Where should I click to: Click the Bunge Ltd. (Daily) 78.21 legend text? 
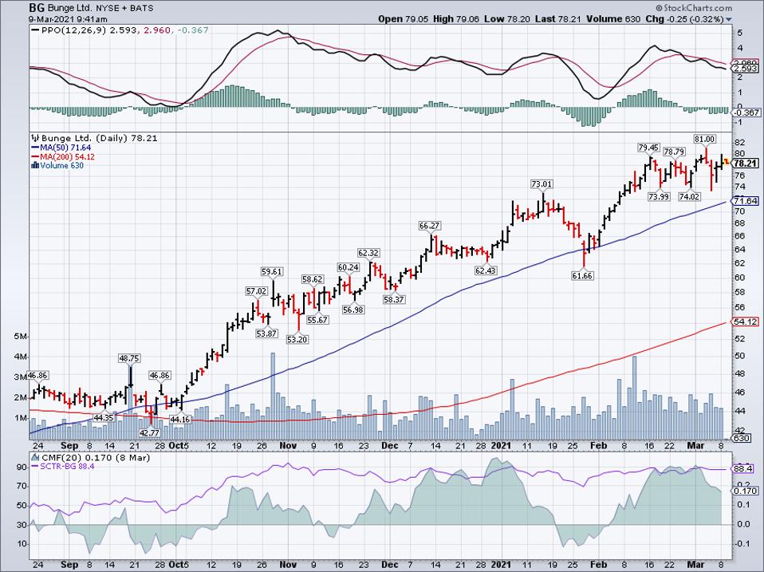click(99, 138)
